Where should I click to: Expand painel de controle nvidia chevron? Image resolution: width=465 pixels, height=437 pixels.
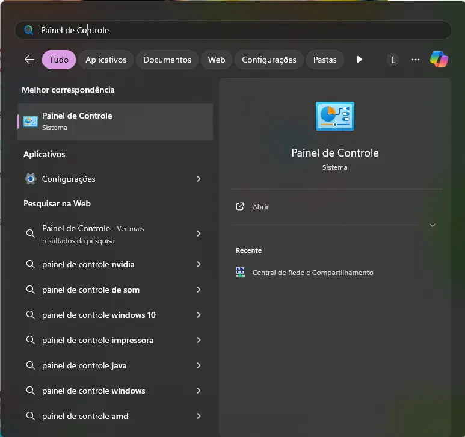click(199, 264)
